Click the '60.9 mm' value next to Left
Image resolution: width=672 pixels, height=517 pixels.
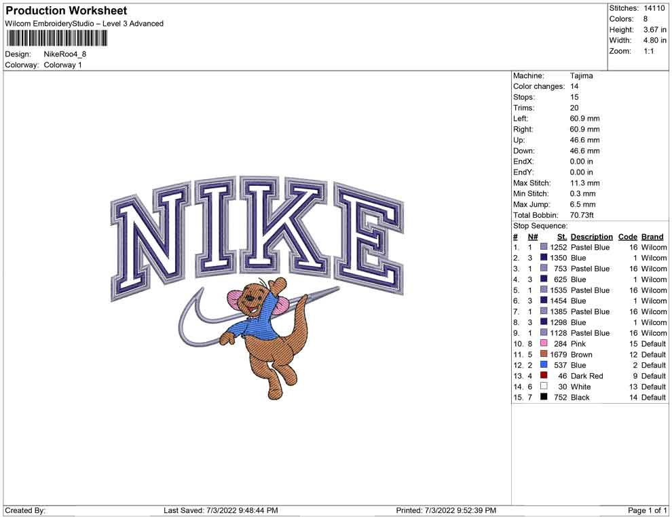point(584,119)
